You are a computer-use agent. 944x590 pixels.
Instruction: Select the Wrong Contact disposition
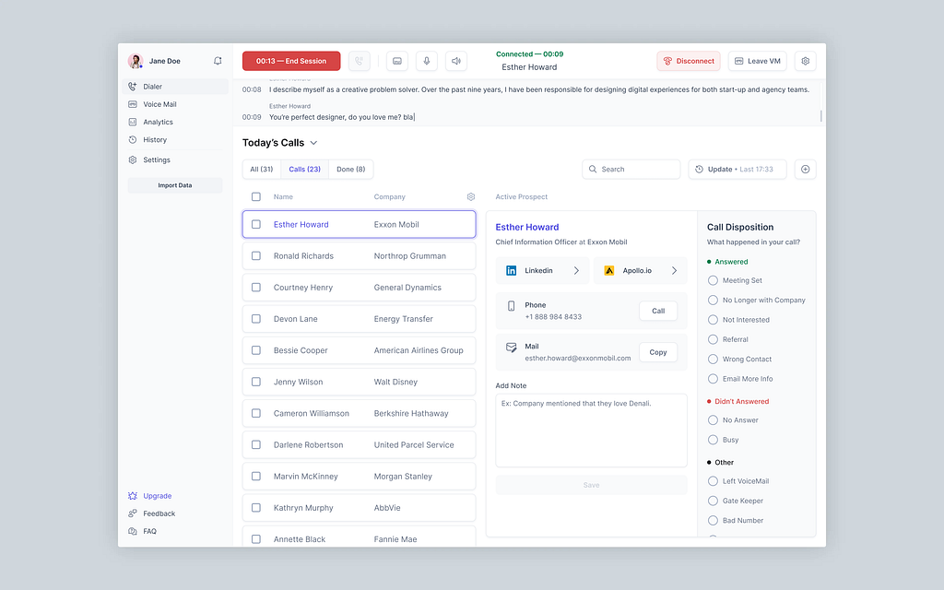click(713, 359)
